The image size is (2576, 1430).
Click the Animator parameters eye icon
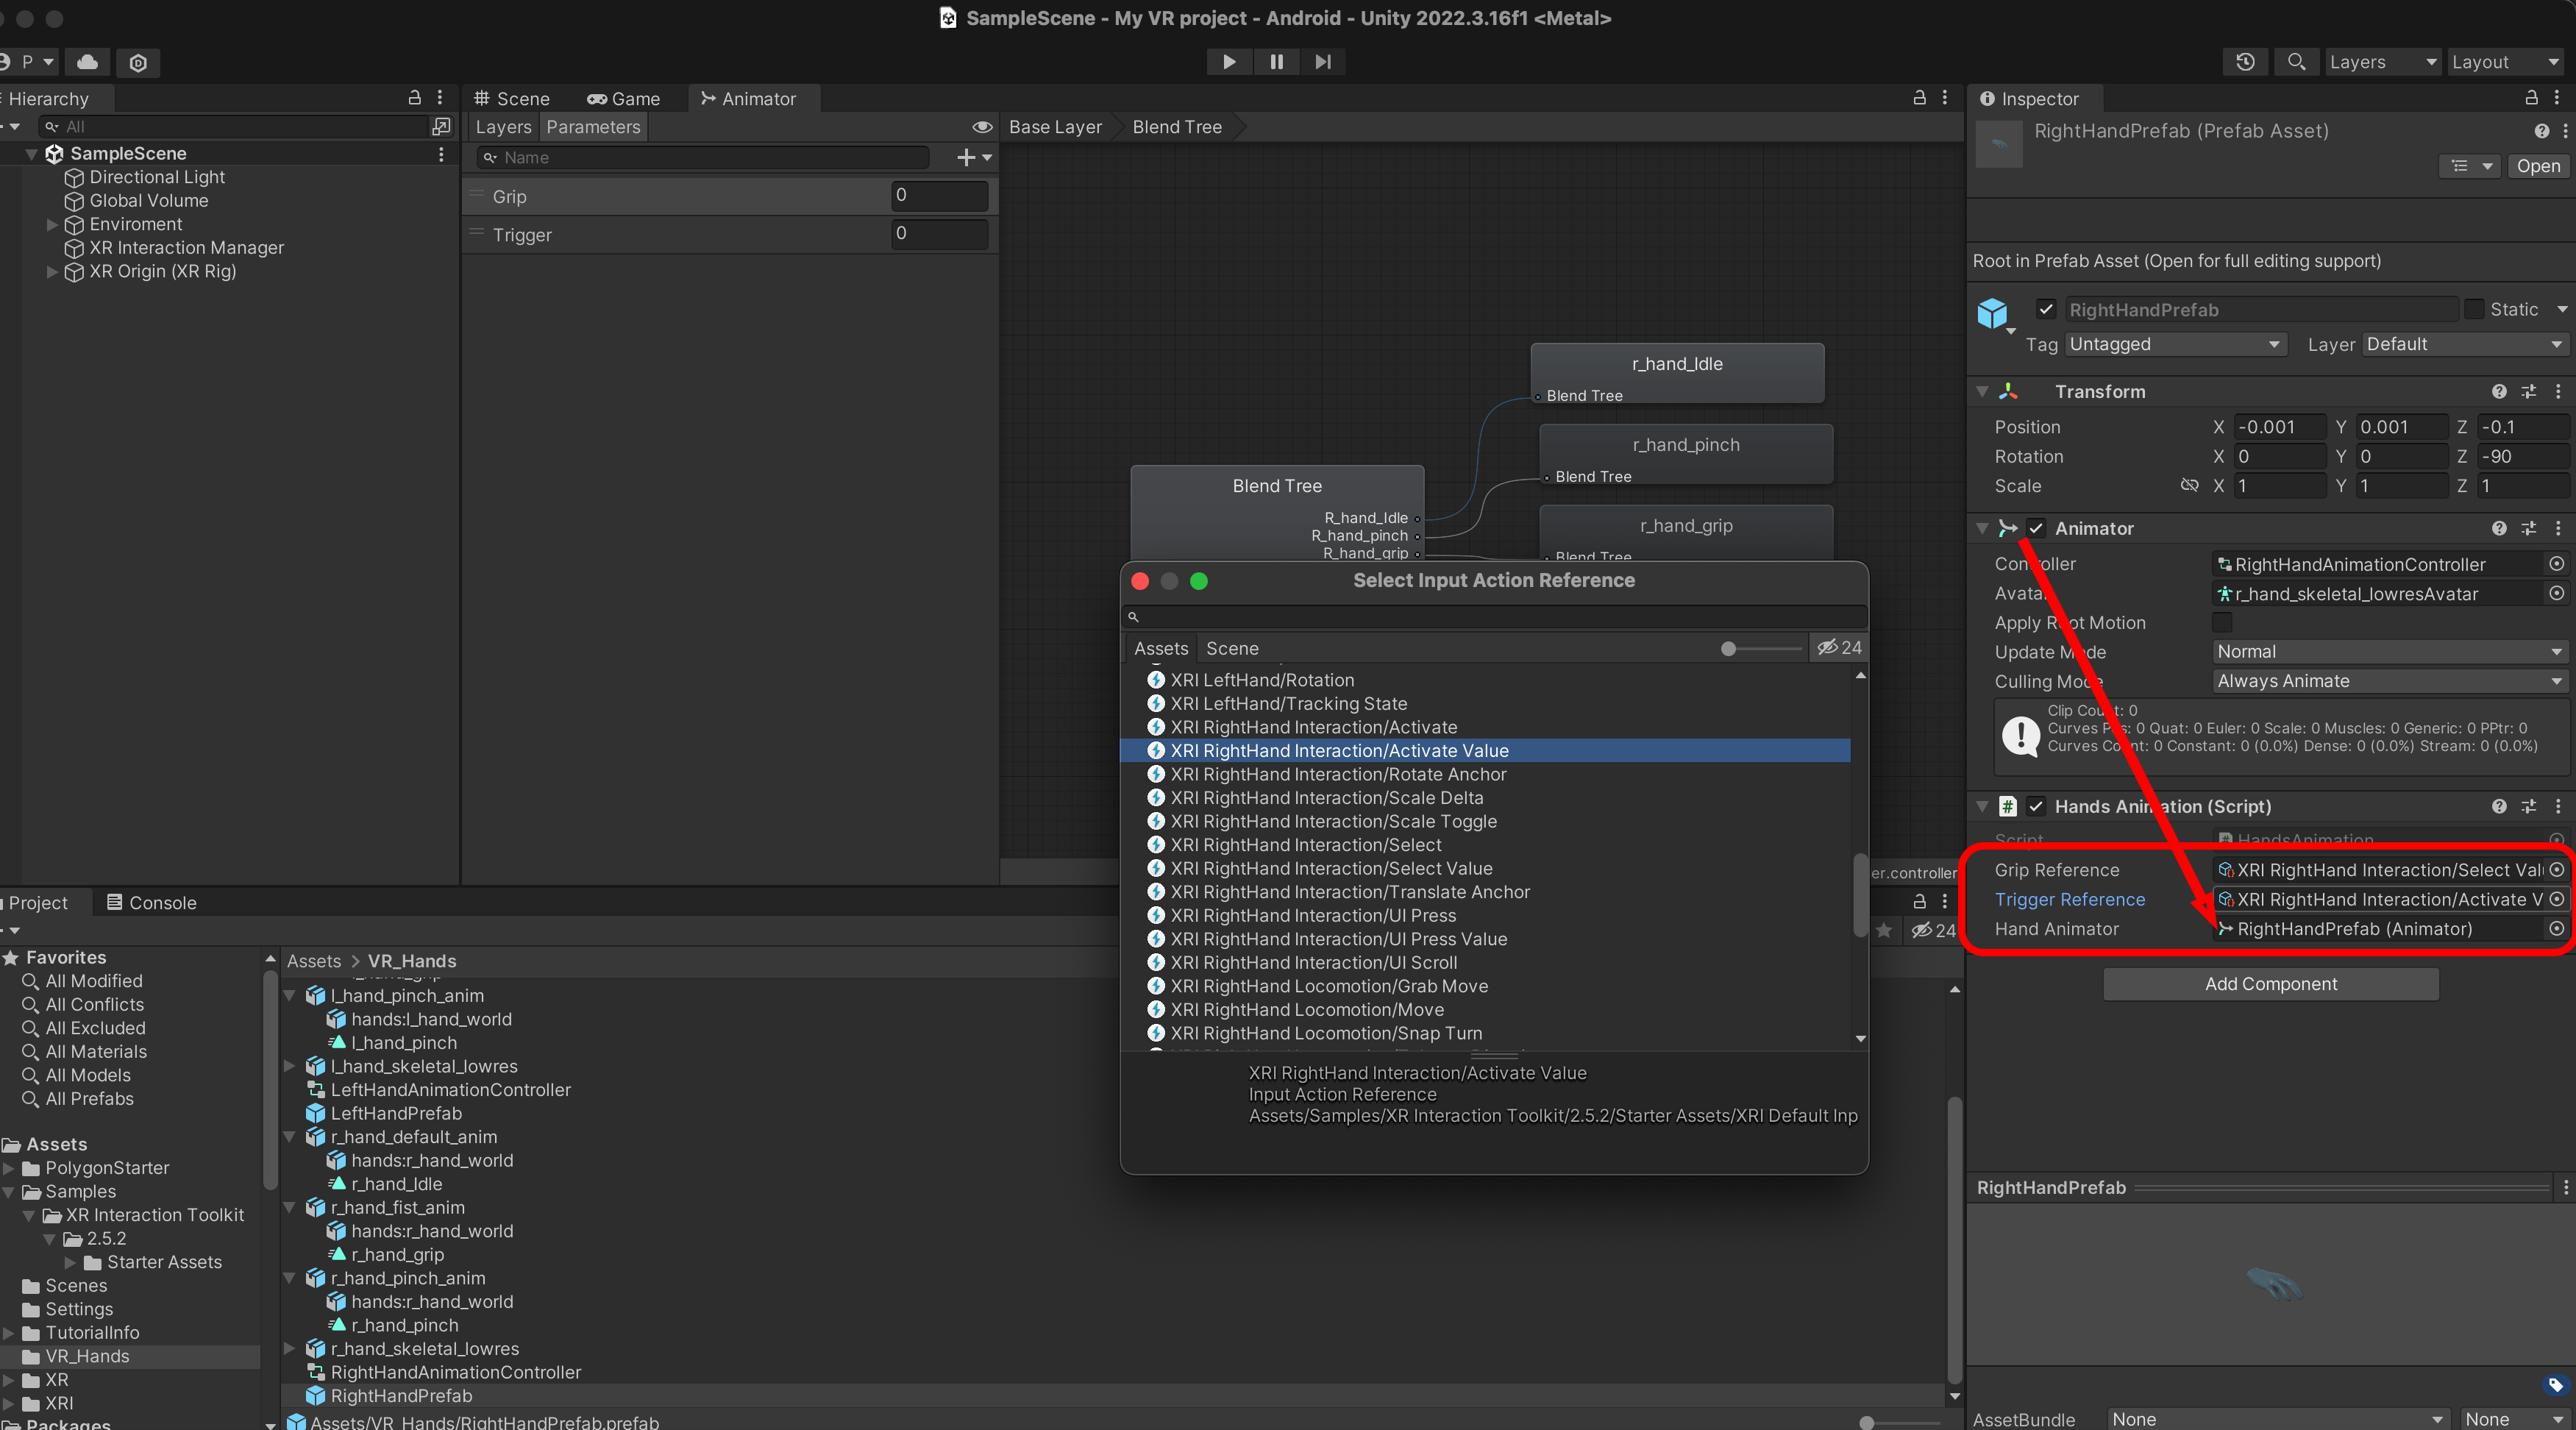(982, 127)
